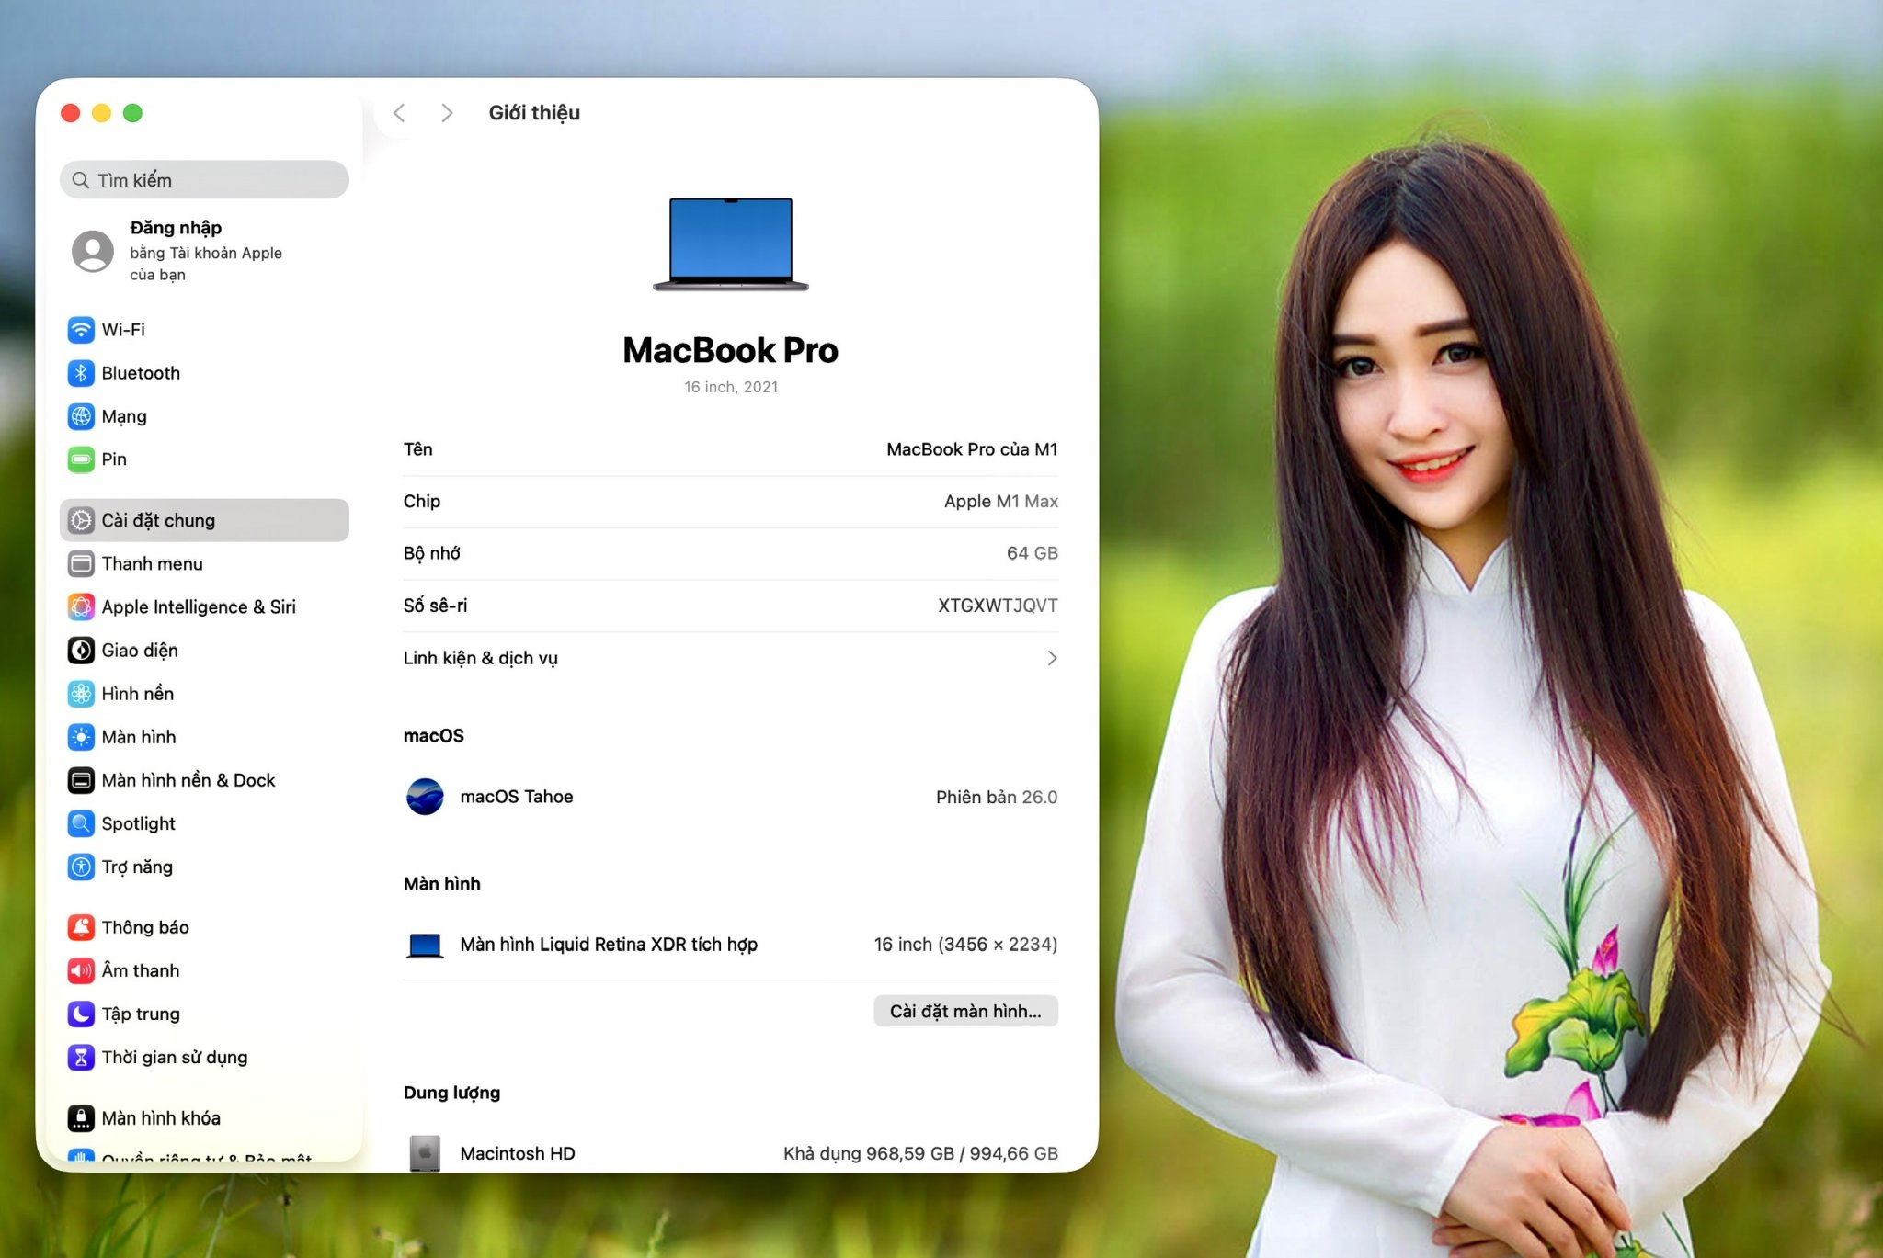Click the Apple Intelligence & Siri icon
Viewport: 1883px width, 1258px height.
(81, 606)
